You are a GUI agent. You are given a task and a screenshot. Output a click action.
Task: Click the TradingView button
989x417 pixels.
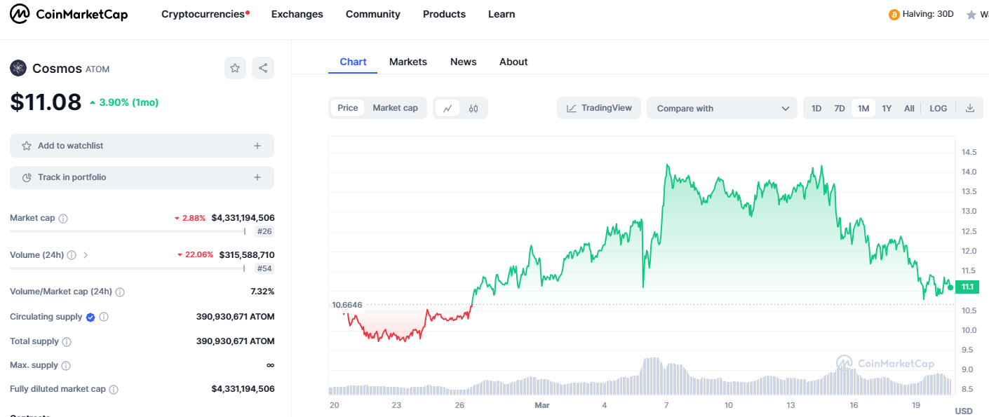599,108
